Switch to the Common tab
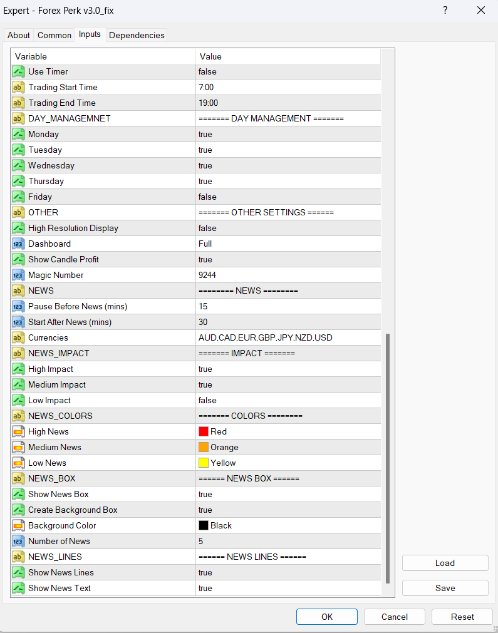Screen dimensions: 498x633 tap(54, 35)
